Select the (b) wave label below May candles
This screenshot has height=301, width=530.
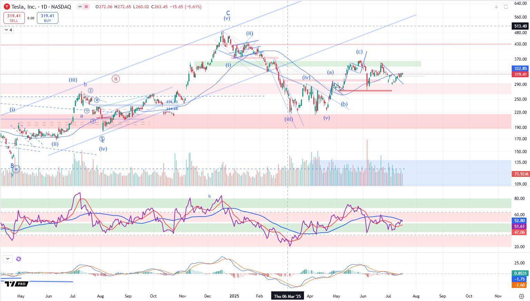(344, 104)
